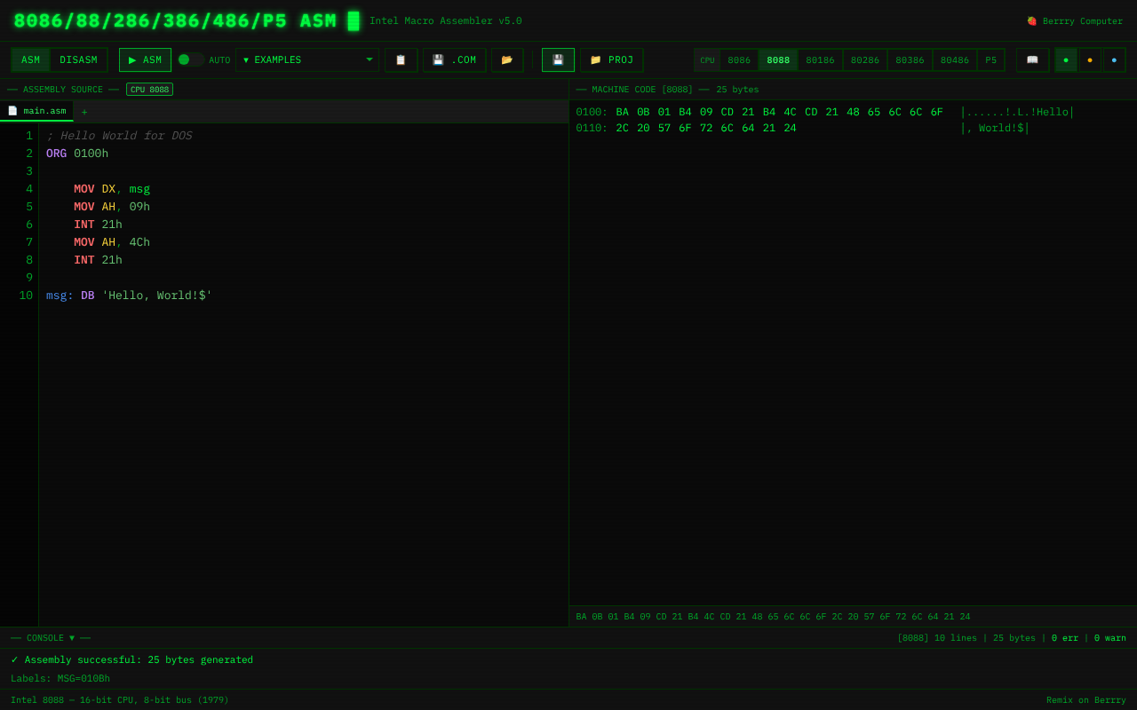This screenshot has width=1137, height=710.
Task: Open the main.asm file tab
Action: (36, 111)
